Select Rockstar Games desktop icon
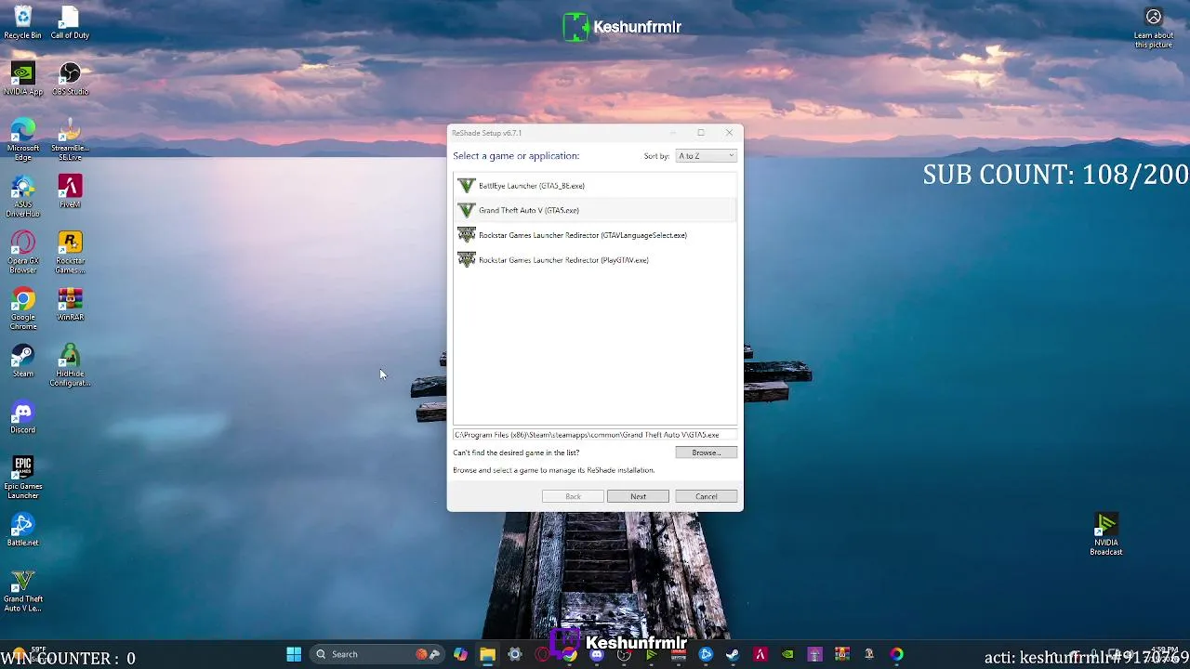This screenshot has height=669, width=1190. click(x=70, y=253)
